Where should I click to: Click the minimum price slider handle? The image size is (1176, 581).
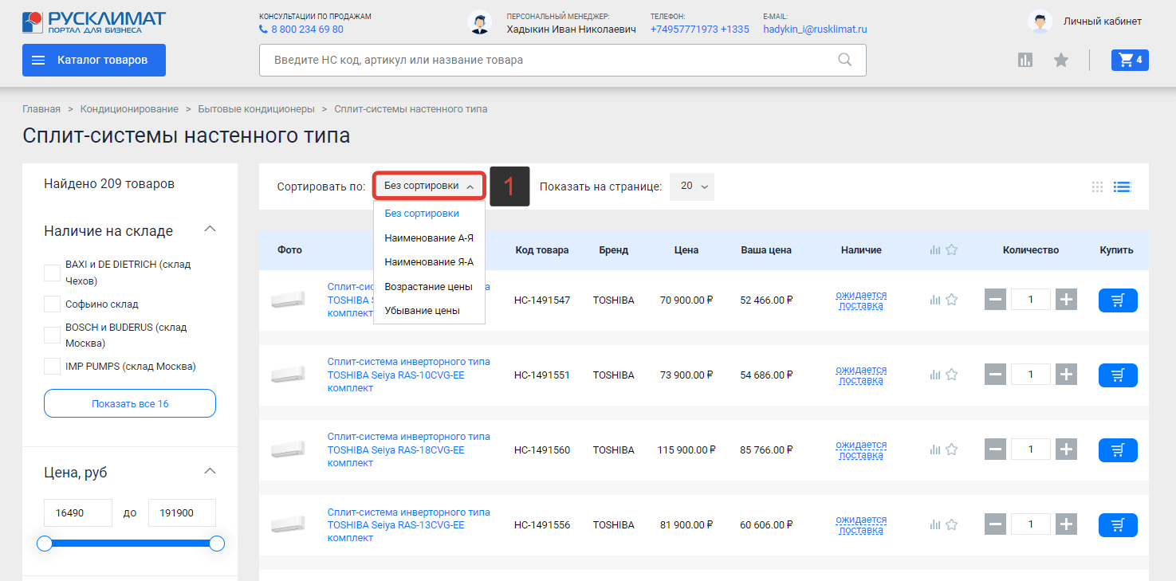[x=45, y=544]
